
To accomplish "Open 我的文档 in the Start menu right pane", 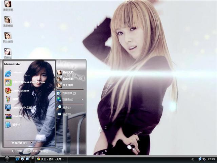I will [x=65, y=72].
